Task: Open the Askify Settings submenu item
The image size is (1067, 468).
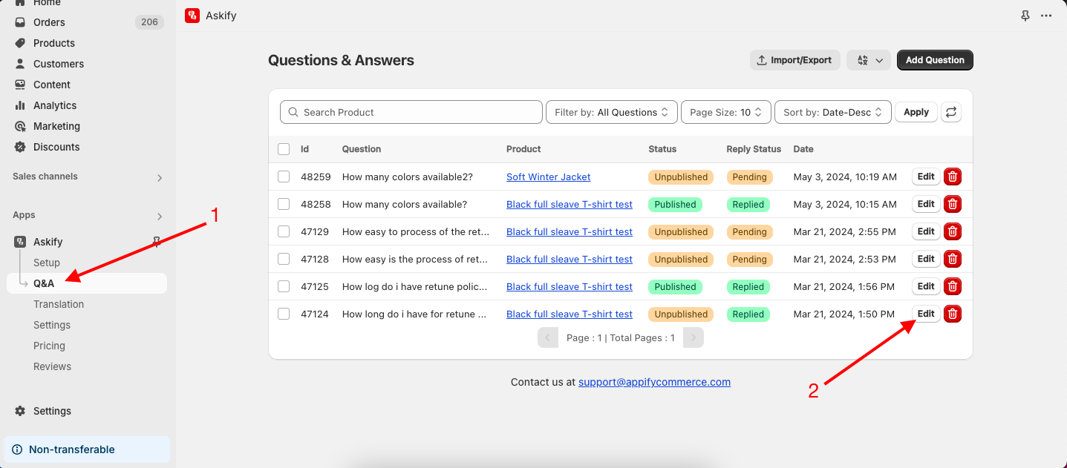Action: [52, 325]
